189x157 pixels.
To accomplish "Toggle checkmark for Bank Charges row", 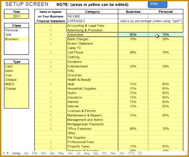I will click(x=50, y=39).
